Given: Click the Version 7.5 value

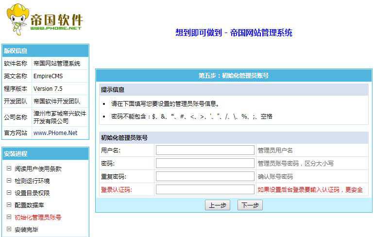Looking at the screenshot, I should click(48, 89).
